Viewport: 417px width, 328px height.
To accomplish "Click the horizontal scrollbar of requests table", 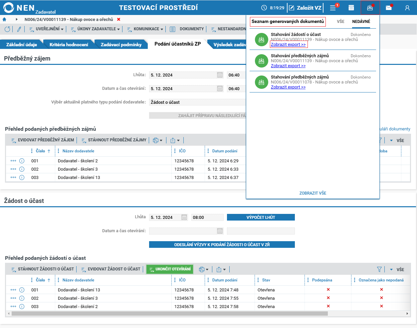I will click(169, 313).
